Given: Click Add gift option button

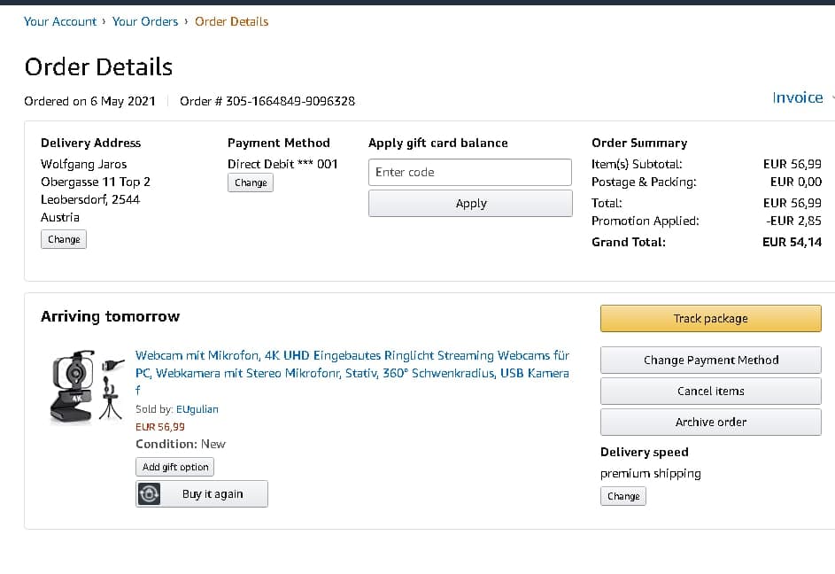Looking at the screenshot, I should (175, 467).
